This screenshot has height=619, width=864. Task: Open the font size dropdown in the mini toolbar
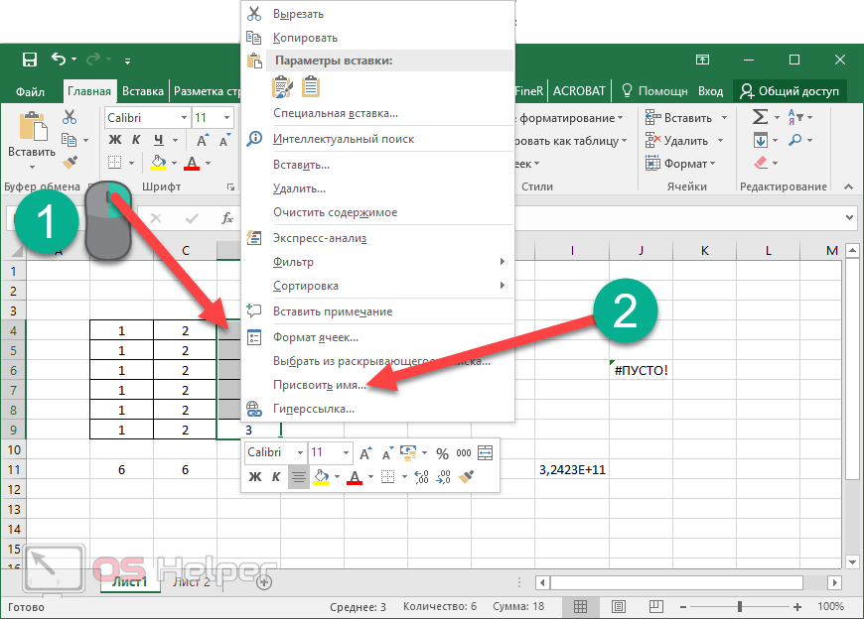tap(346, 452)
